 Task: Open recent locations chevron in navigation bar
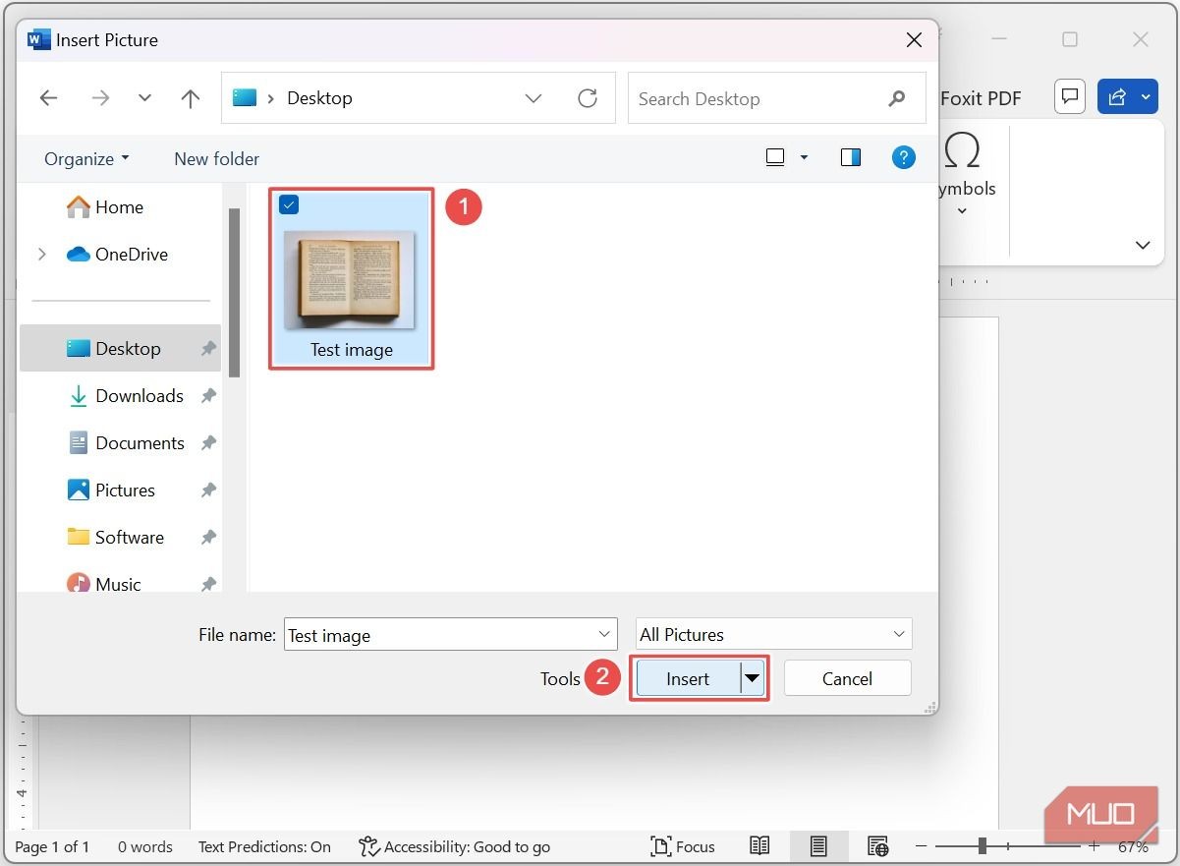pos(144,98)
